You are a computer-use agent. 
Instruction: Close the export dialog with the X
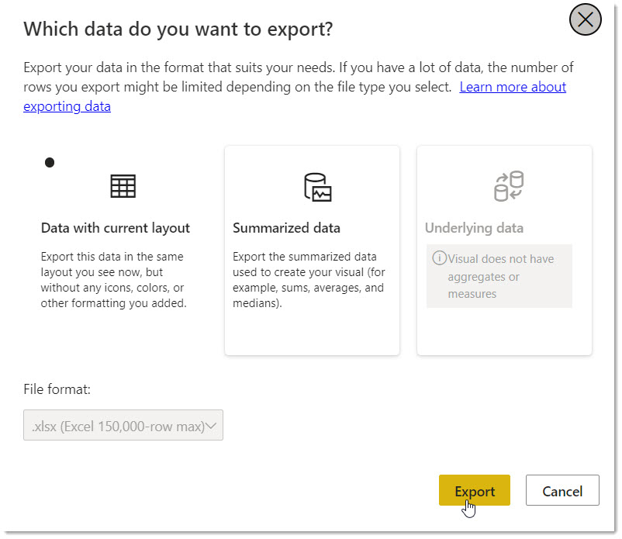[x=585, y=19]
